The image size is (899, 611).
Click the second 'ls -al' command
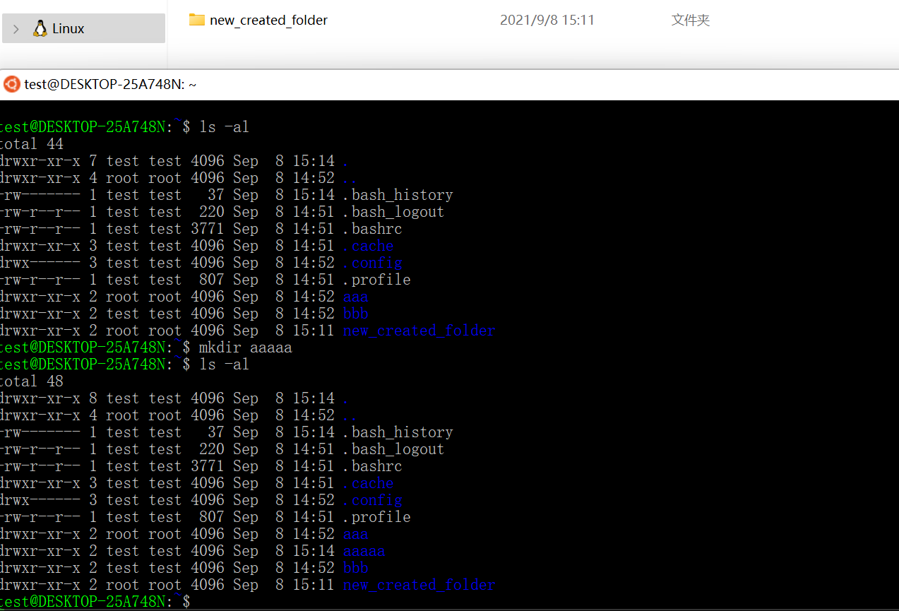tap(225, 364)
